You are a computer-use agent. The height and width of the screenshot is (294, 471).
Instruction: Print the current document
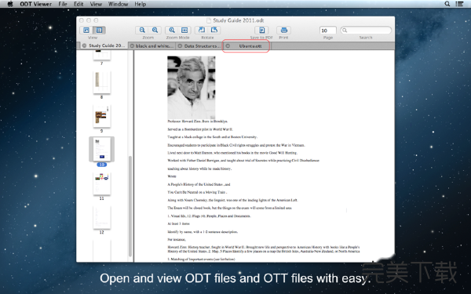284,30
